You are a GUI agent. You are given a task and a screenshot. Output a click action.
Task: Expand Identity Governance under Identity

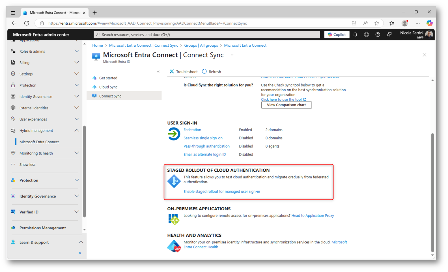pyautogui.click(x=45, y=96)
